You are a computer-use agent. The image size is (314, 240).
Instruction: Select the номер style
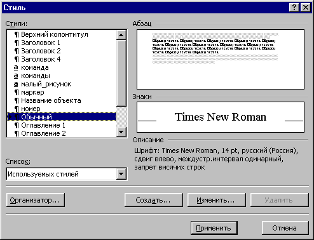tap(62, 109)
